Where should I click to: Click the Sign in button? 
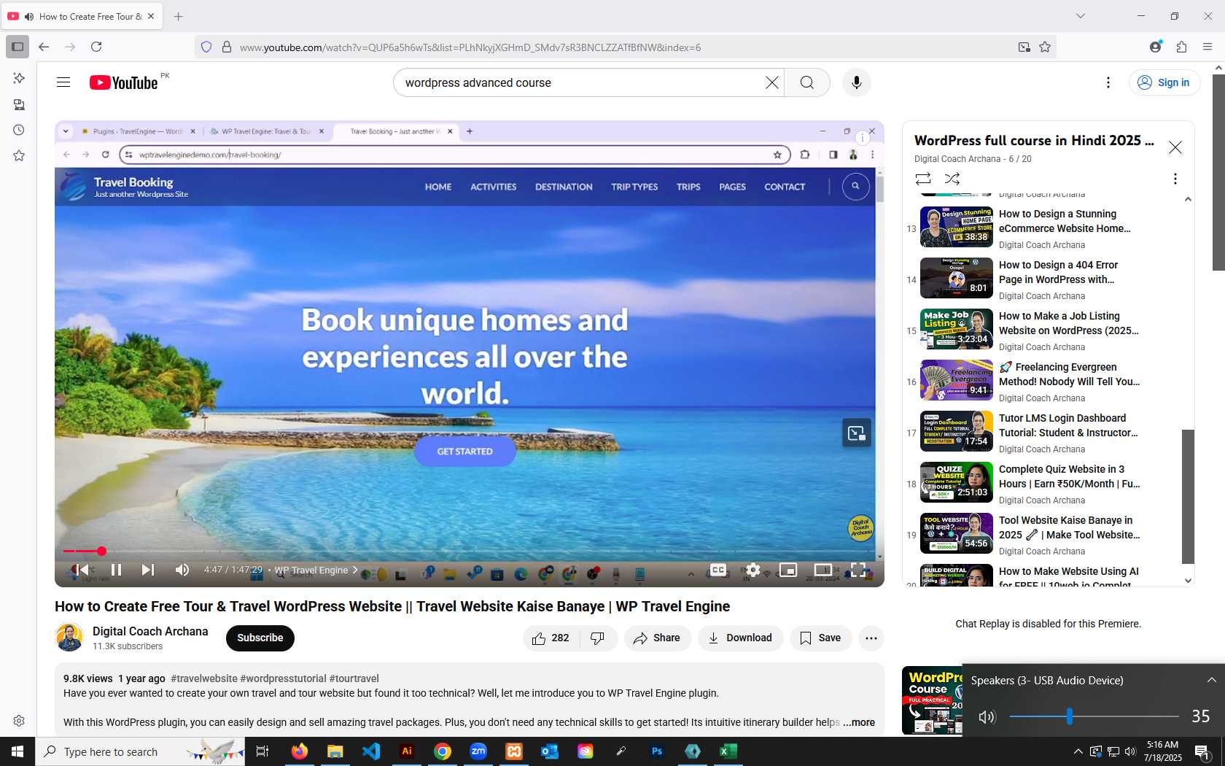click(x=1164, y=82)
